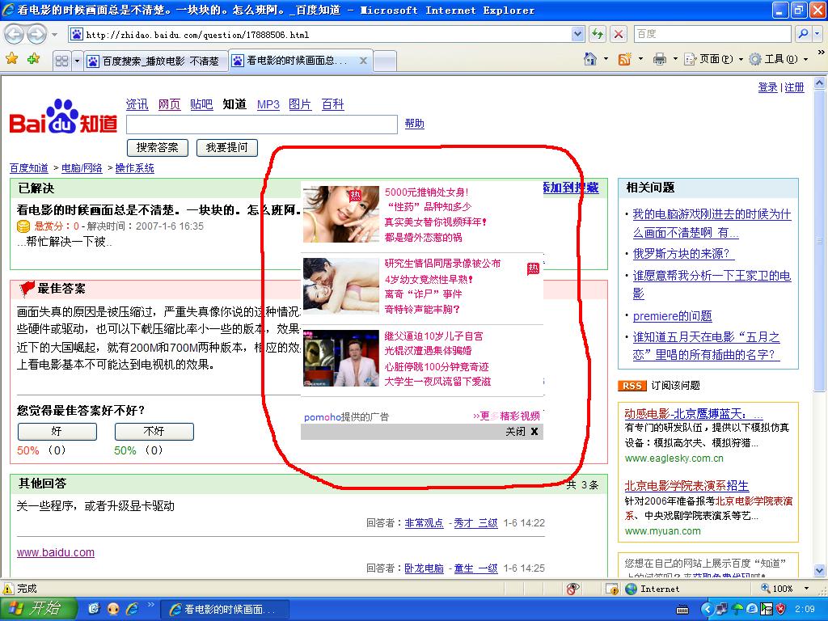Open the 网页 category link
Image resolution: width=828 pixels, height=621 pixels.
pyautogui.click(x=170, y=104)
